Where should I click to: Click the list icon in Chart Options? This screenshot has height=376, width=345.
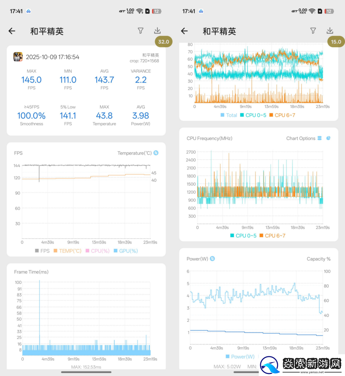319,138
